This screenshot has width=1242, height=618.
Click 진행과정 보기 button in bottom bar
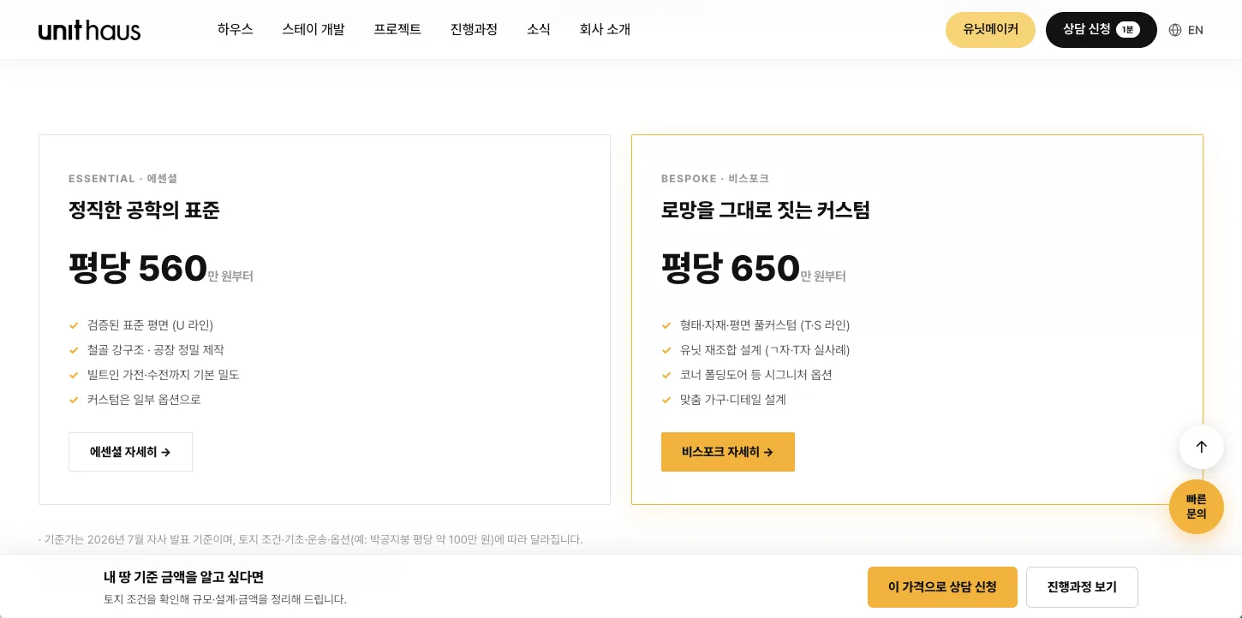(1082, 587)
